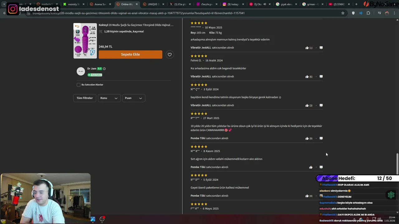The image size is (399, 224).
Task: Expand the Puan rating filter dropdown
Action: pos(133,98)
